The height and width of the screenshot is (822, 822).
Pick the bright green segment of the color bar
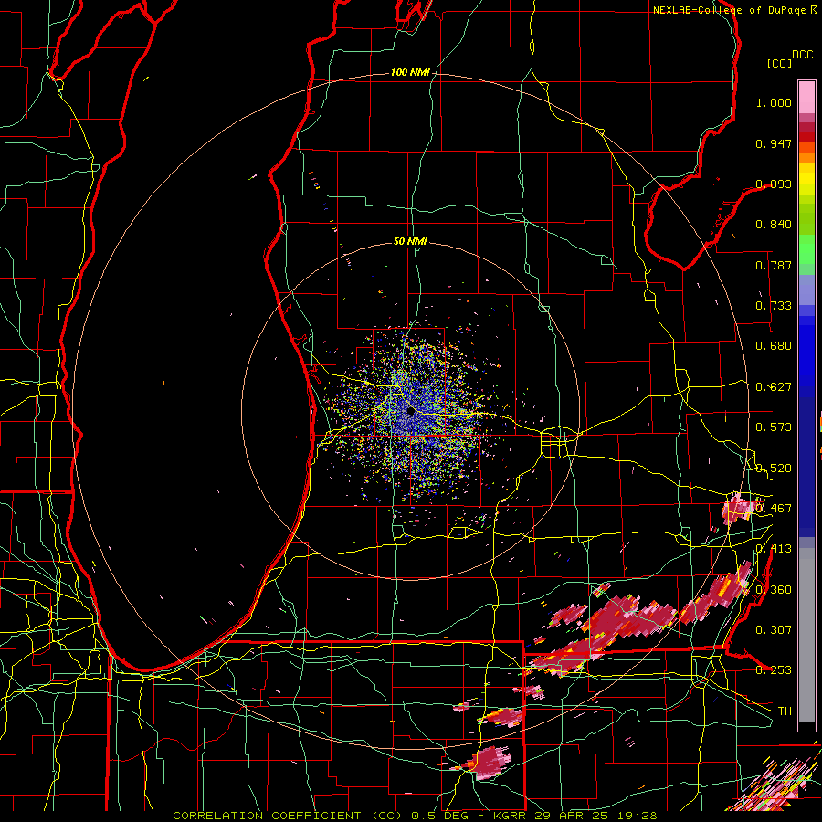(806, 249)
